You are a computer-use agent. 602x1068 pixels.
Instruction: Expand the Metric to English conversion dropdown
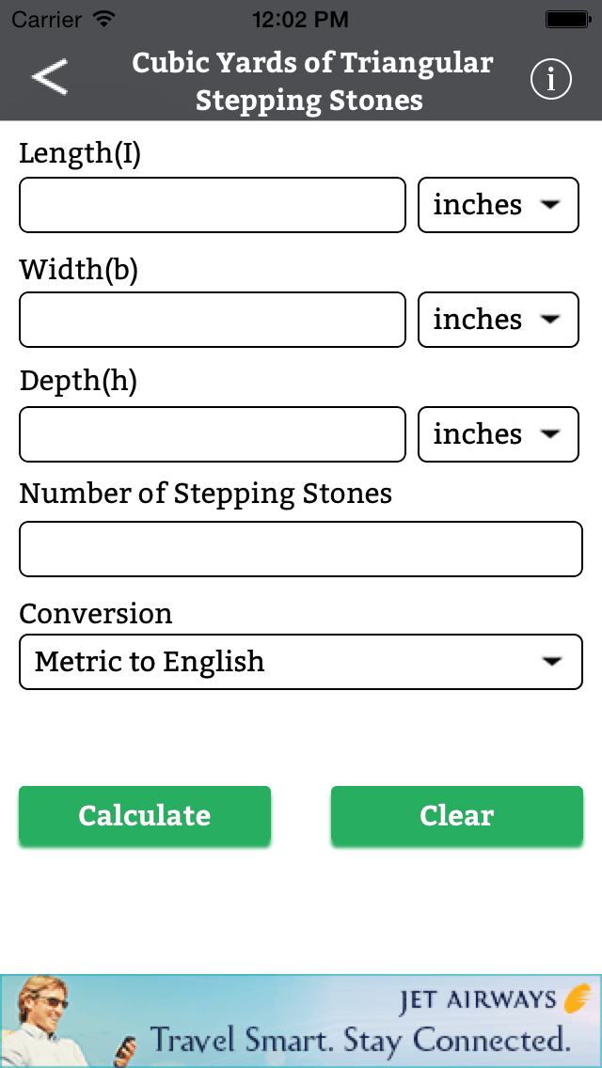click(x=301, y=662)
